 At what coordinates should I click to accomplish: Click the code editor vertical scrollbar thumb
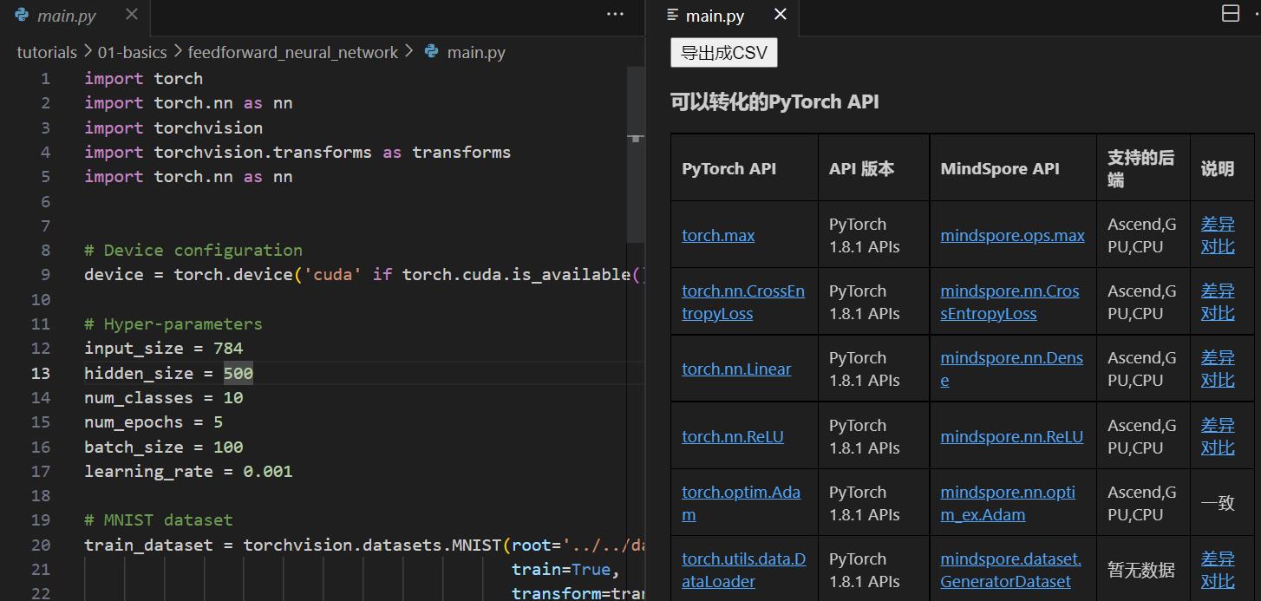pyautogui.click(x=636, y=154)
